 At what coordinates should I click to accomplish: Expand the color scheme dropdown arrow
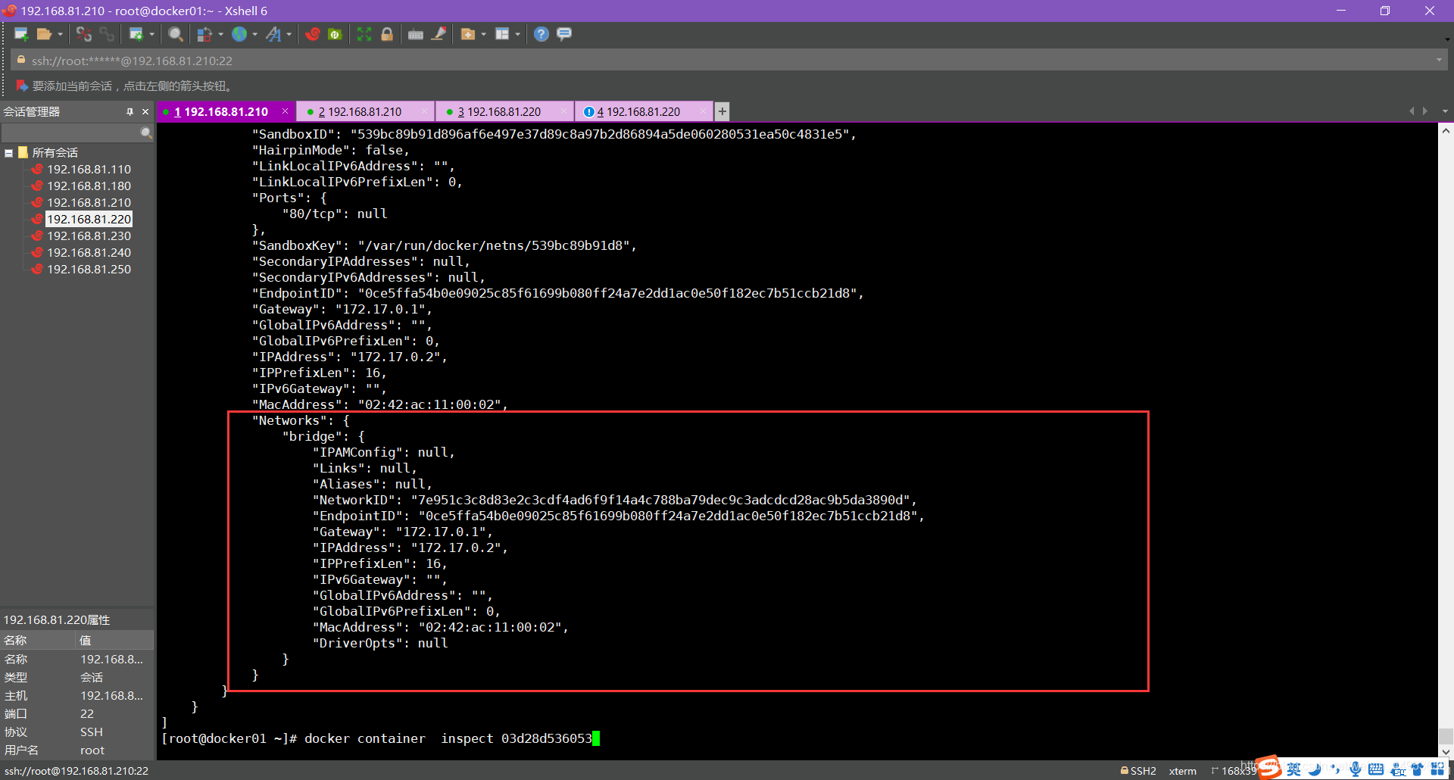[220, 34]
